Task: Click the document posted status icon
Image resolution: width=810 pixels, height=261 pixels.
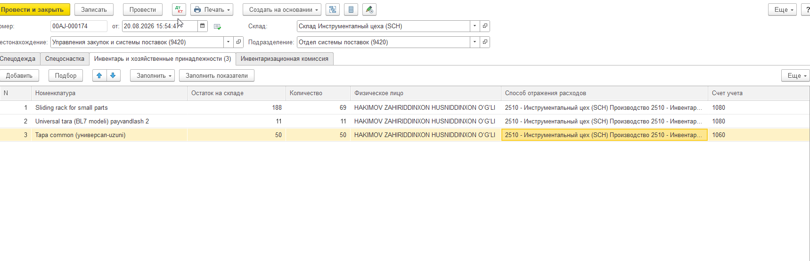Action: click(x=217, y=26)
